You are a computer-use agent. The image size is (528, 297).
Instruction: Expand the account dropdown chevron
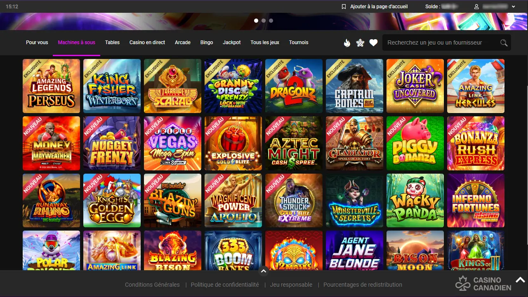[x=514, y=7]
